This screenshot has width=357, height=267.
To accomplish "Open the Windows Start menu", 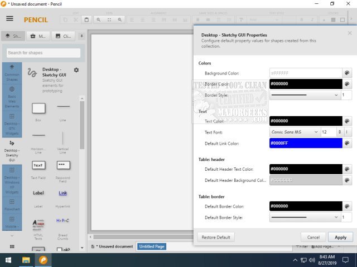I will click(8, 260).
